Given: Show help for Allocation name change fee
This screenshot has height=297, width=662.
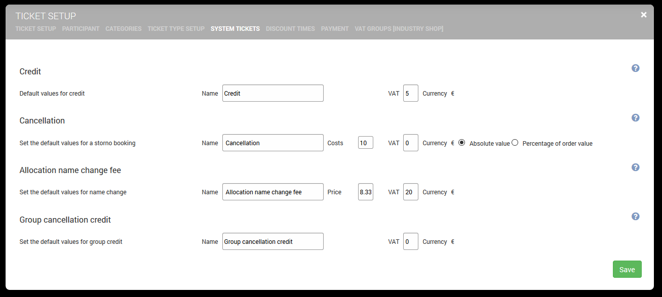Looking at the screenshot, I should (x=635, y=167).
